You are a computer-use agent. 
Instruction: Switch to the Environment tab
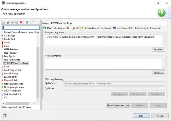pos(121,28)
